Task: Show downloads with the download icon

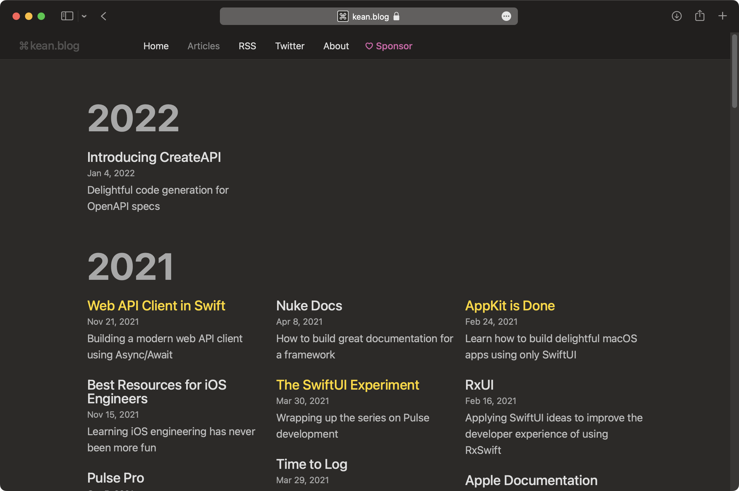Action: pyautogui.click(x=677, y=16)
